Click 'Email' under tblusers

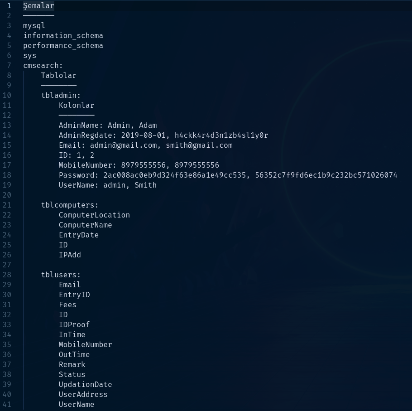point(70,285)
